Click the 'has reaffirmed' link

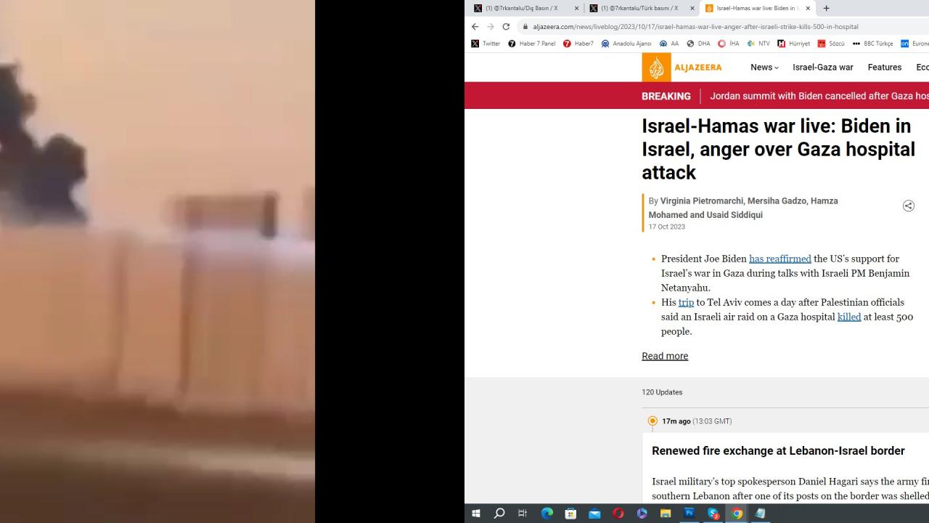coord(779,259)
